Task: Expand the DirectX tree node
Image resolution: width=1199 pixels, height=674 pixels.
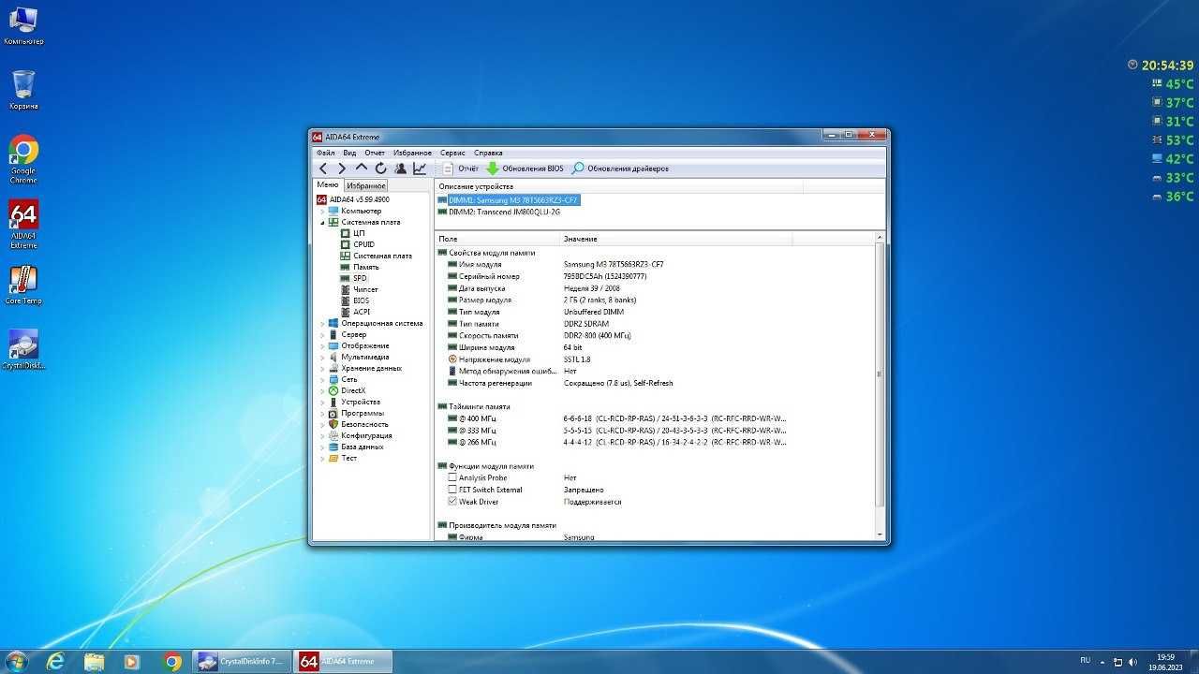Action: (x=322, y=390)
